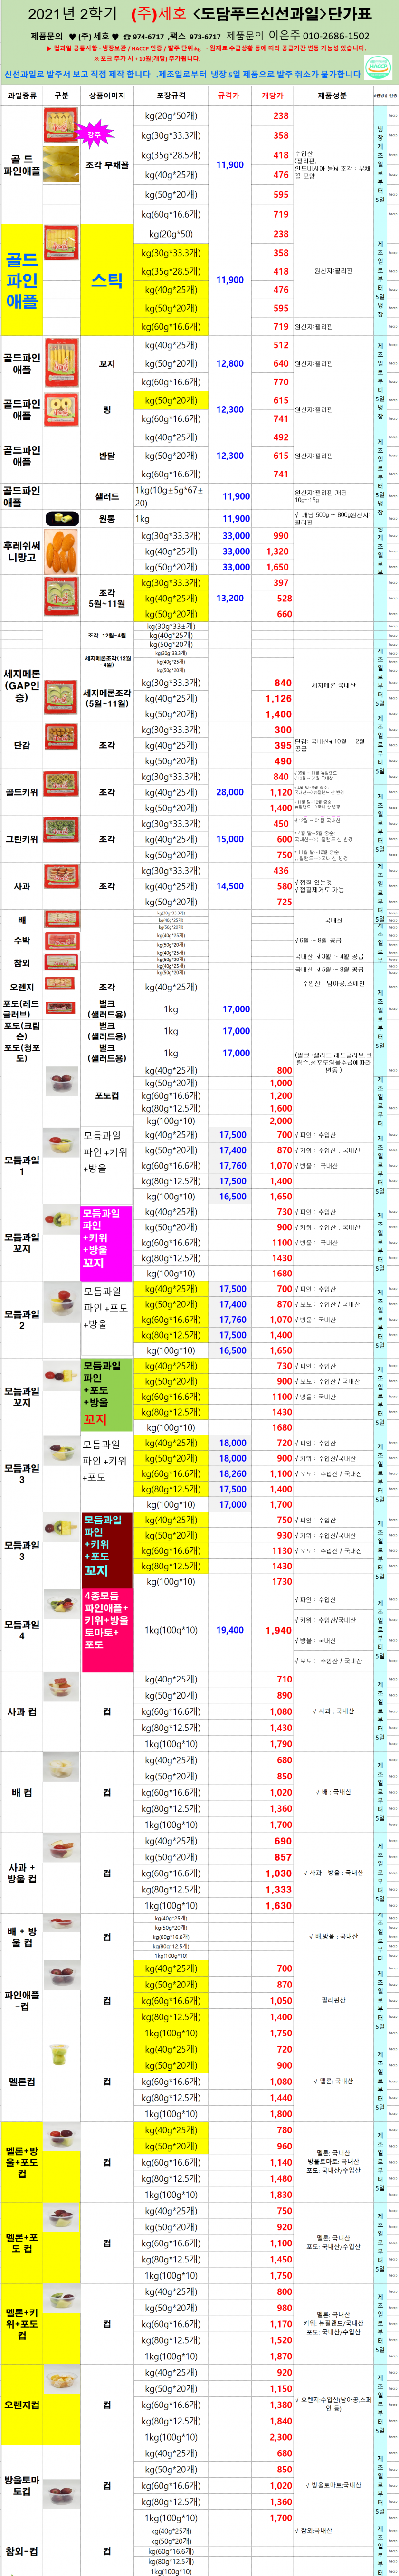Image resolution: width=399 pixels, height=2576 pixels.
Task: Click the yellow 스틱 cell
Action: click(x=107, y=280)
